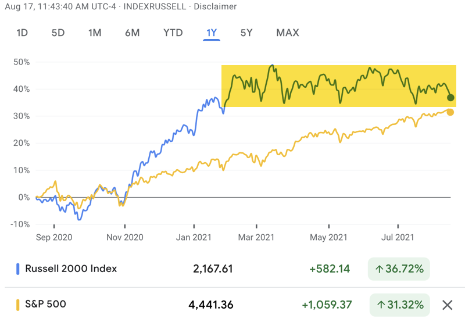465x322 pixels.
Task: Switch to the 5D time range
Action: (x=58, y=33)
